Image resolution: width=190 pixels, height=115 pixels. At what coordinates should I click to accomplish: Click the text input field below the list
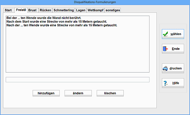pyautogui.click(x=77, y=80)
